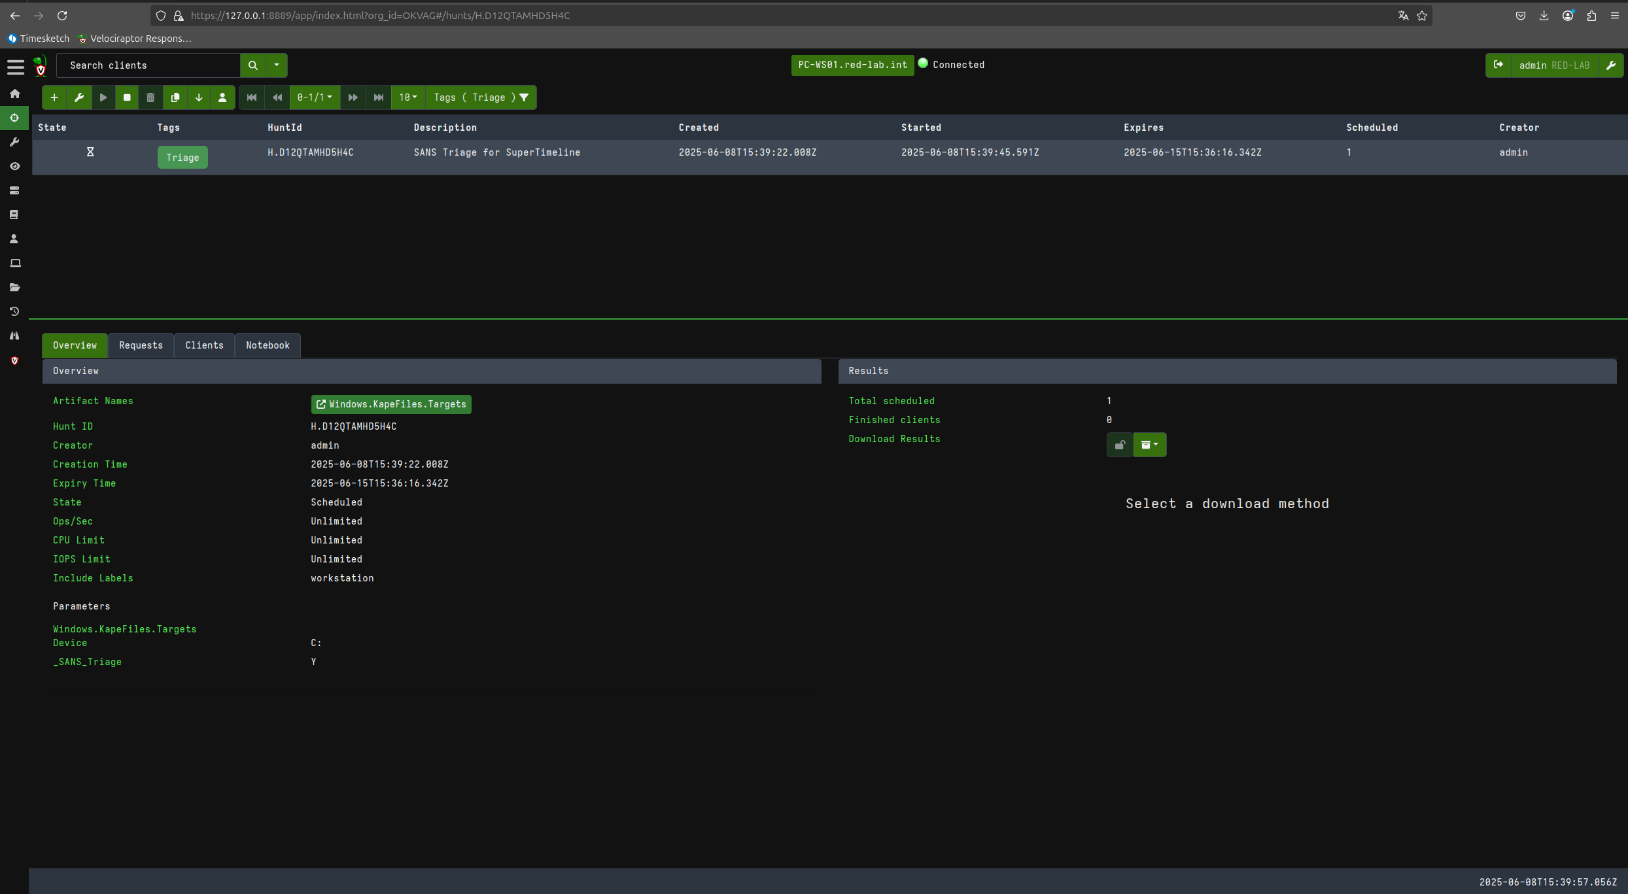Viewport: 1628px width, 894px height.
Task: Copy hunt with duplicate toolbar icon
Action: (175, 97)
